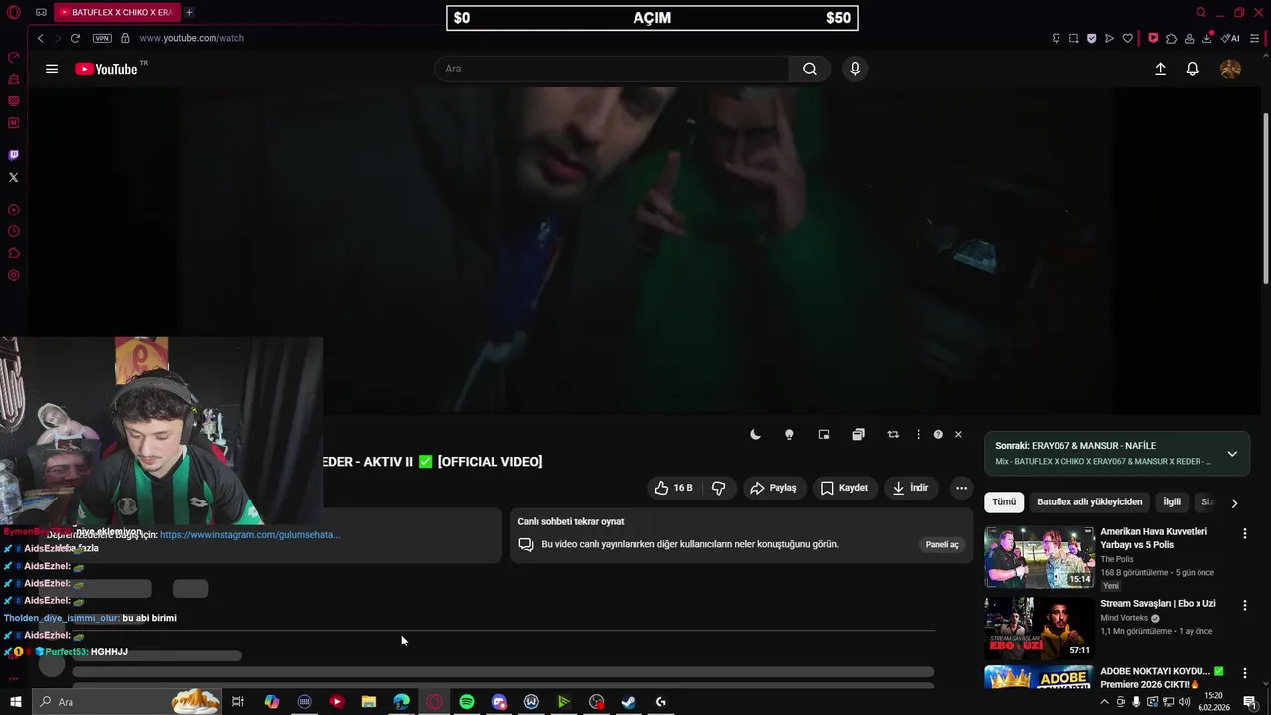Open the downloads icon in Opera toolbar
This screenshot has height=715, width=1271.
[x=1208, y=38]
